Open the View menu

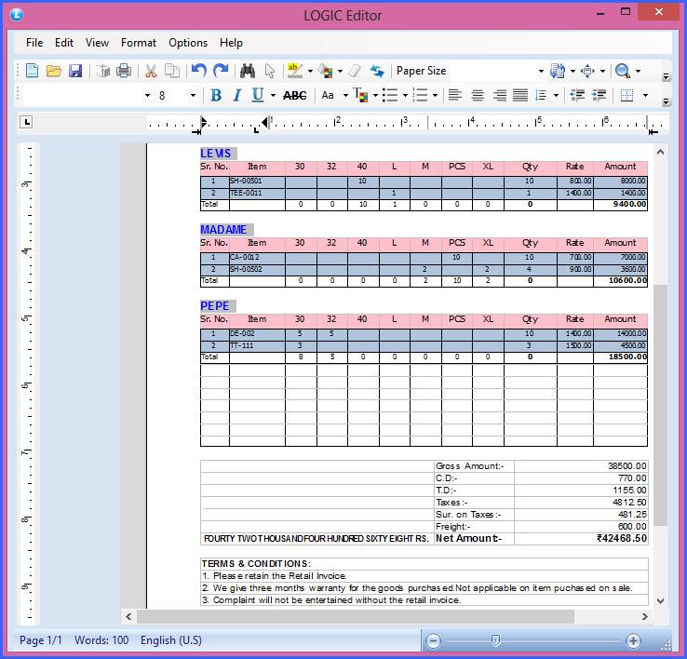coord(97,43)
